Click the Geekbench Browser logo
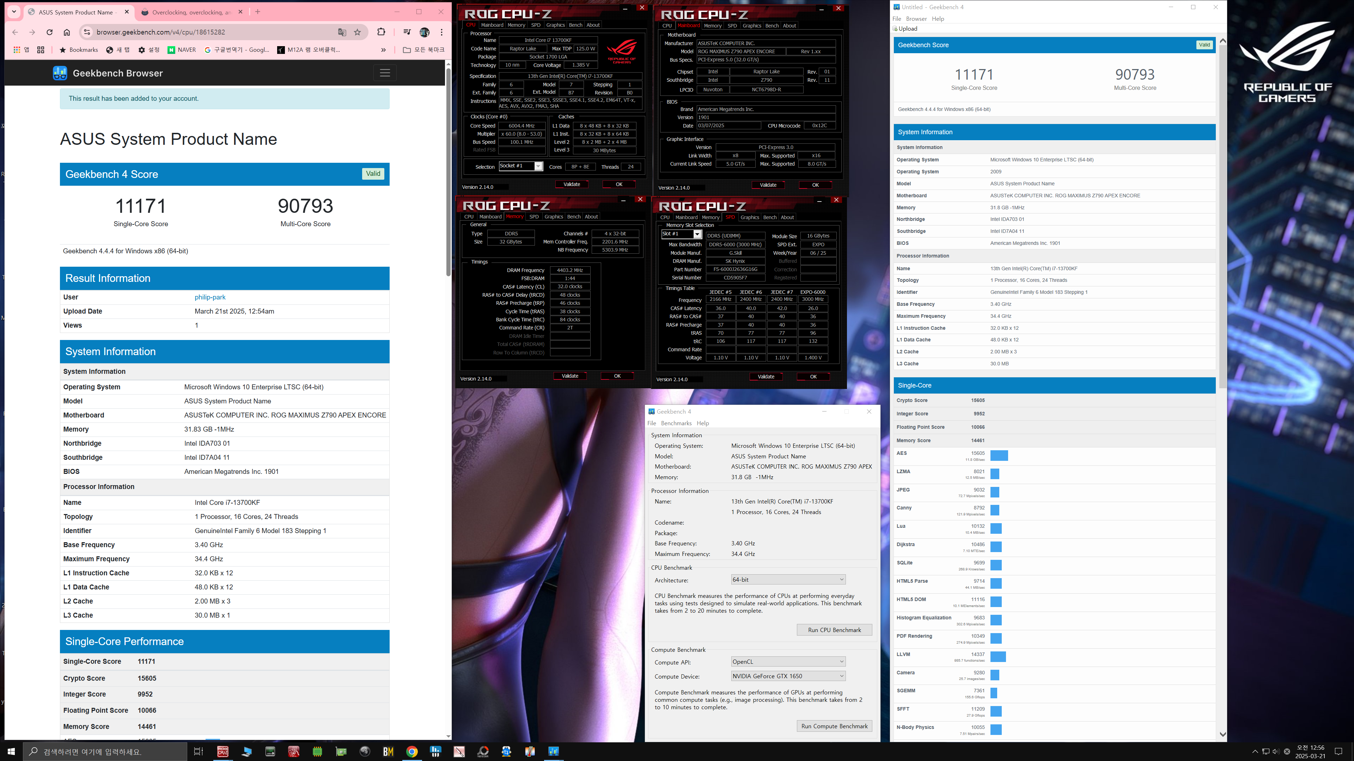This screenshot has height=761, width=1354. tap(108, 73)
